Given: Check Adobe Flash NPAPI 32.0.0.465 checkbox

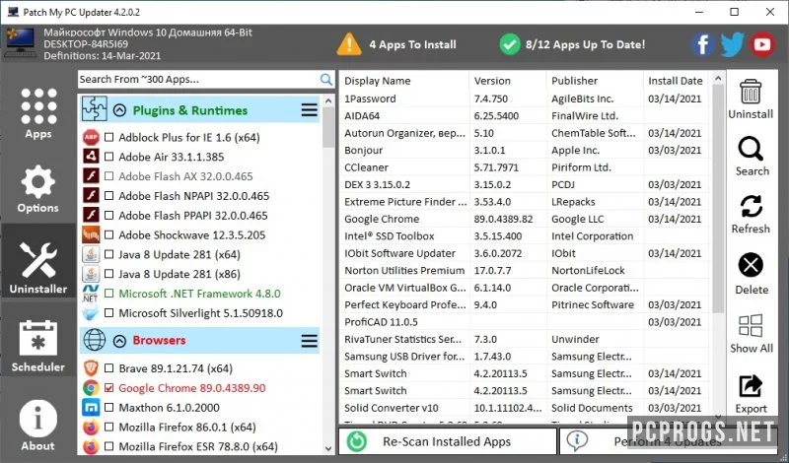Looking at the screenshot, I should pyautogui.click(x=108, y=196).
